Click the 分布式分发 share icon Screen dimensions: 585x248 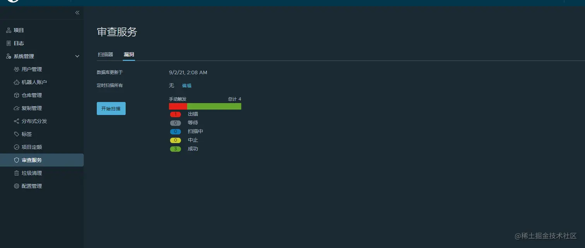[16, 121]
